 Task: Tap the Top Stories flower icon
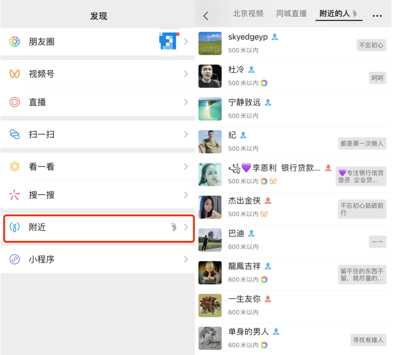(15, 167)
